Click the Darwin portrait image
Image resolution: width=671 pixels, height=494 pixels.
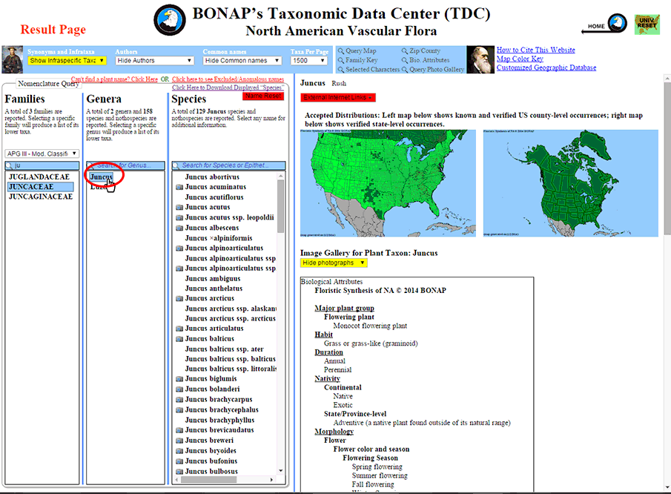480,59
